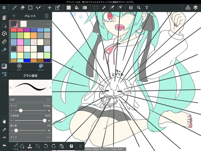Viewport: 201px width, 151px height.
Task: Click the flashlight pen icon in sidebar
Action: pos(4,50)
